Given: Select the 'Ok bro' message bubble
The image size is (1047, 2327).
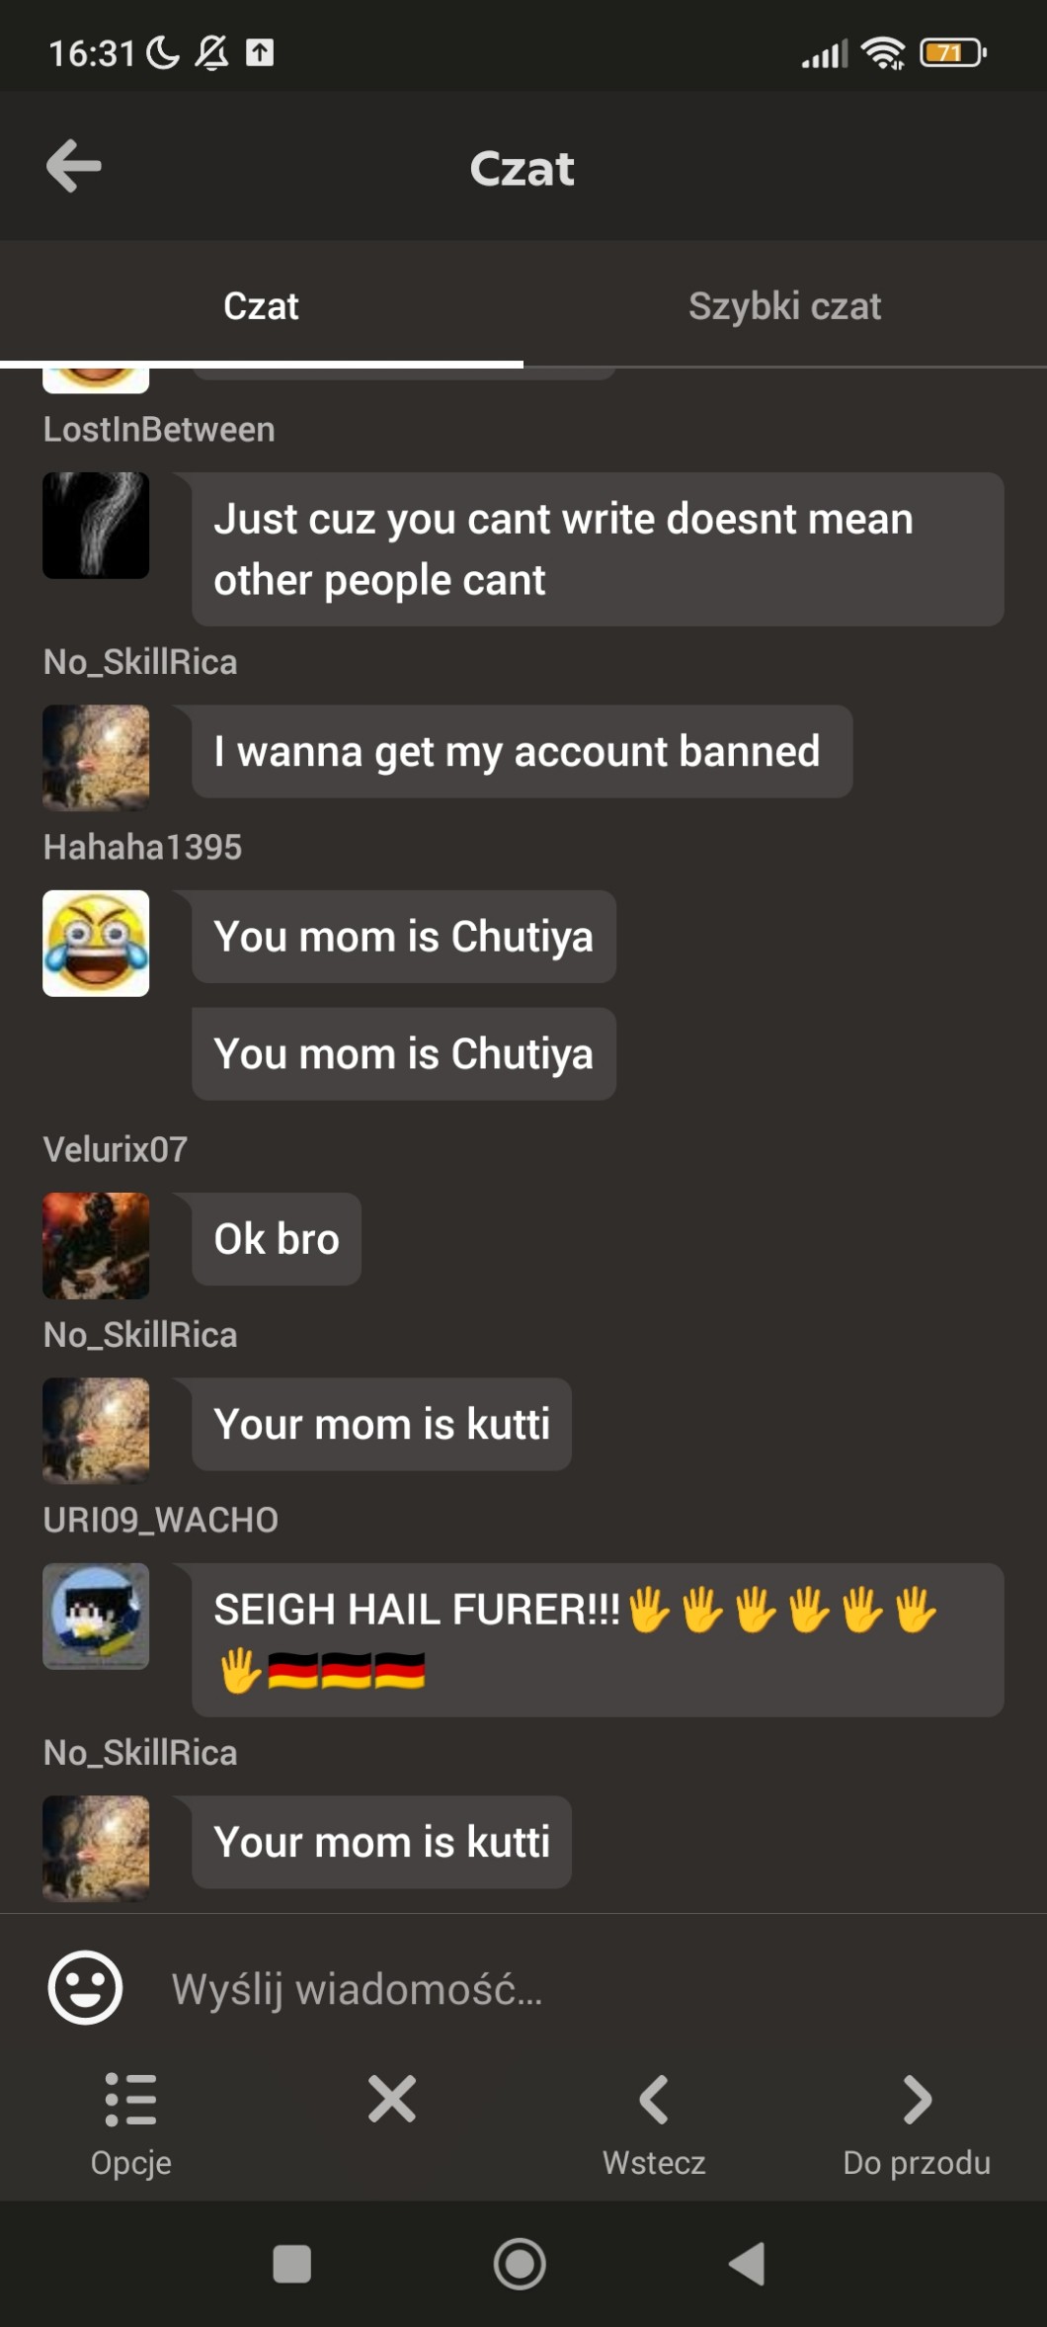Looking at the screenshot, I should click(277, 1239).
